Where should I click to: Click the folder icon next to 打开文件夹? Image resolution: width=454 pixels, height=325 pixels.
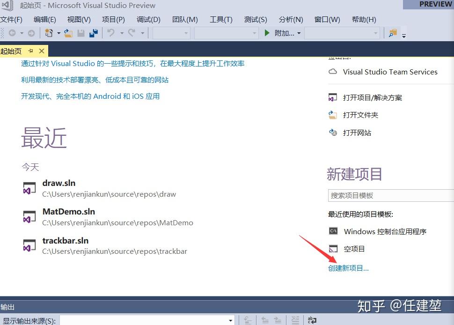pos(333,115)
